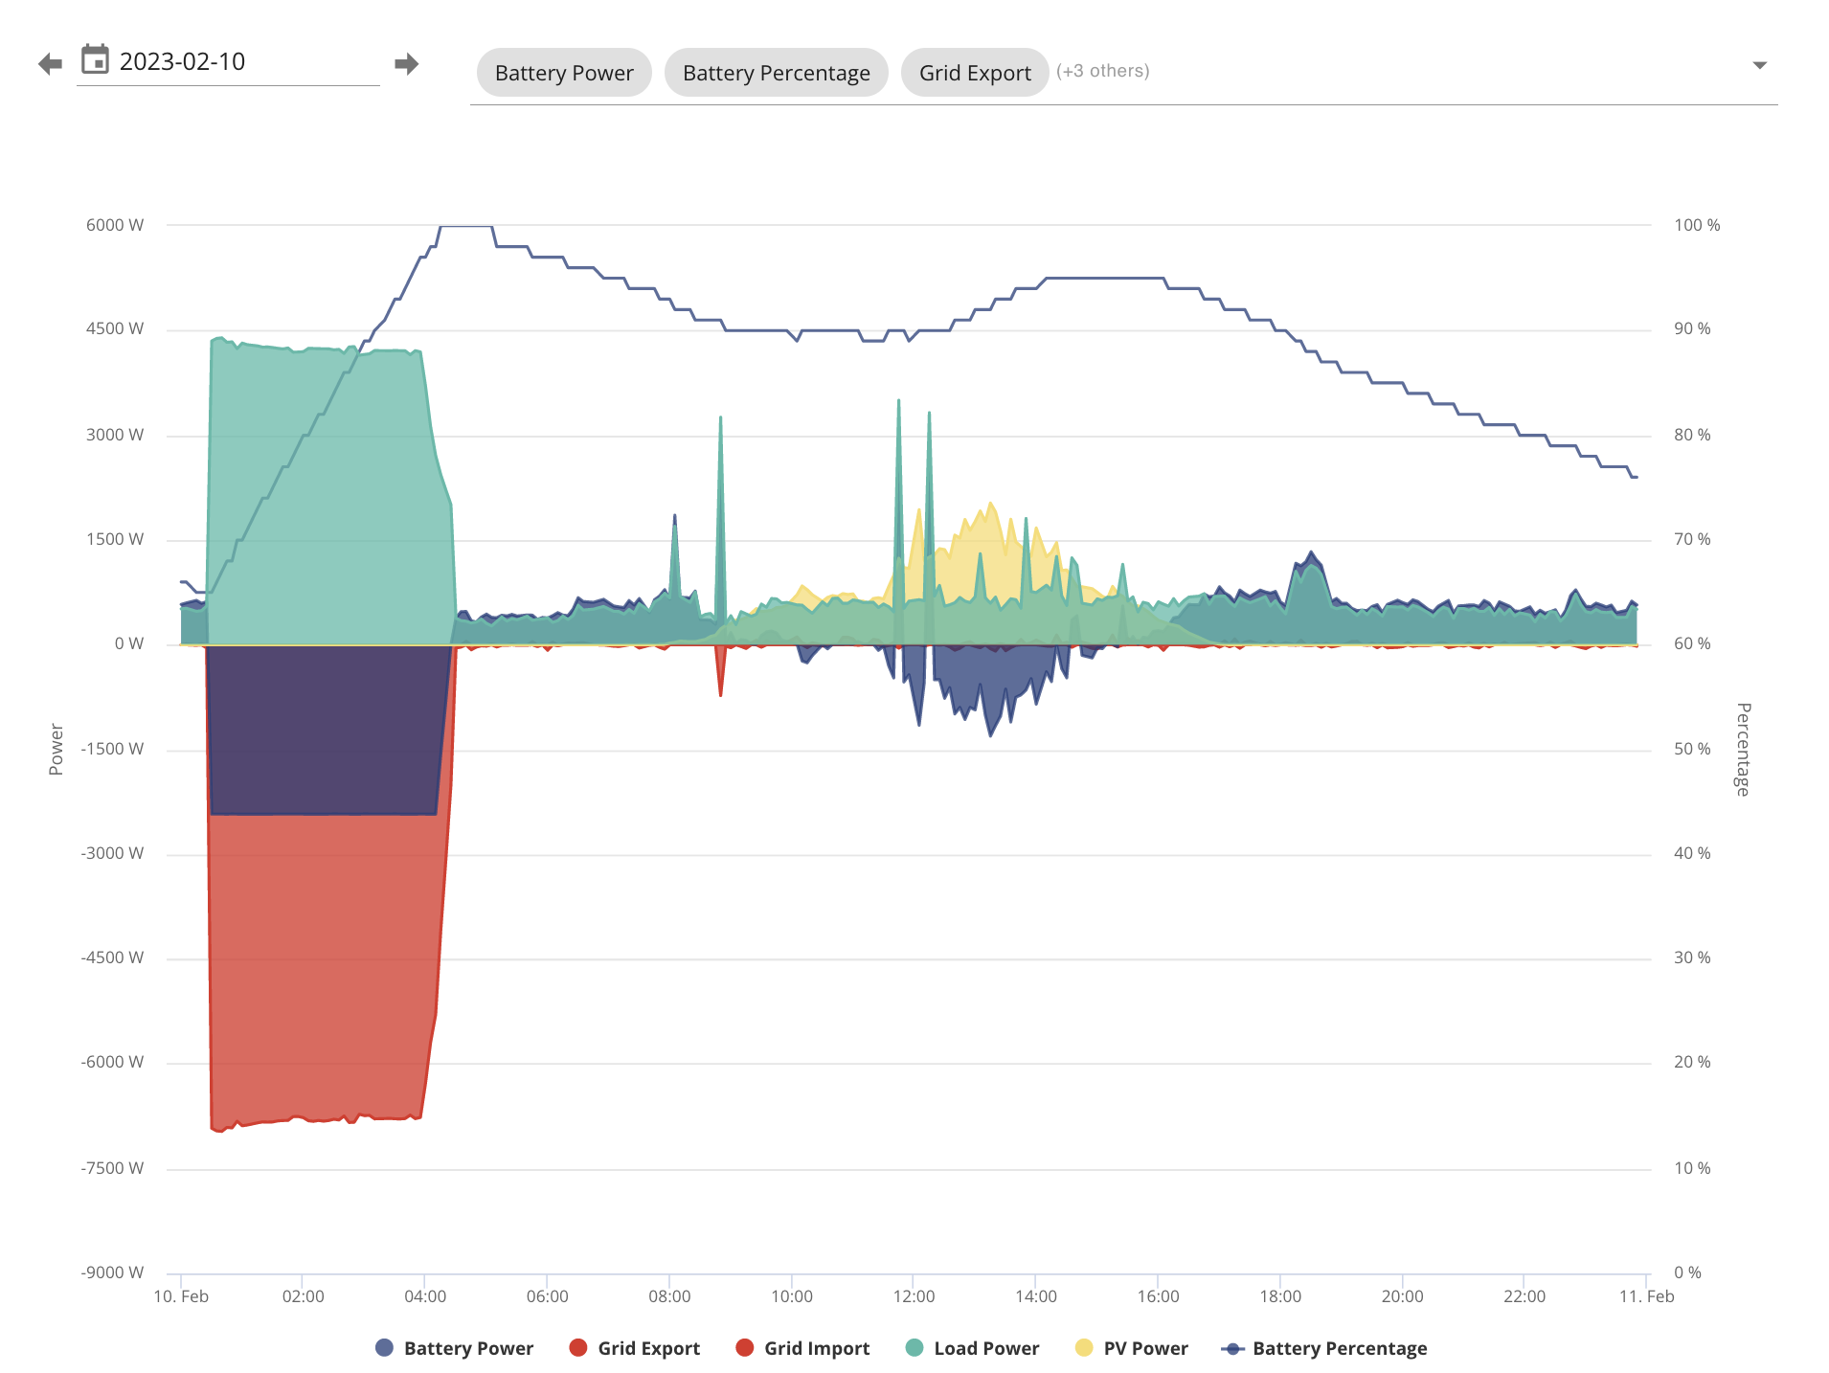Screen dimensions: 1829x1373
Task: Click the -7500 W axis label
Action: 112,1168
